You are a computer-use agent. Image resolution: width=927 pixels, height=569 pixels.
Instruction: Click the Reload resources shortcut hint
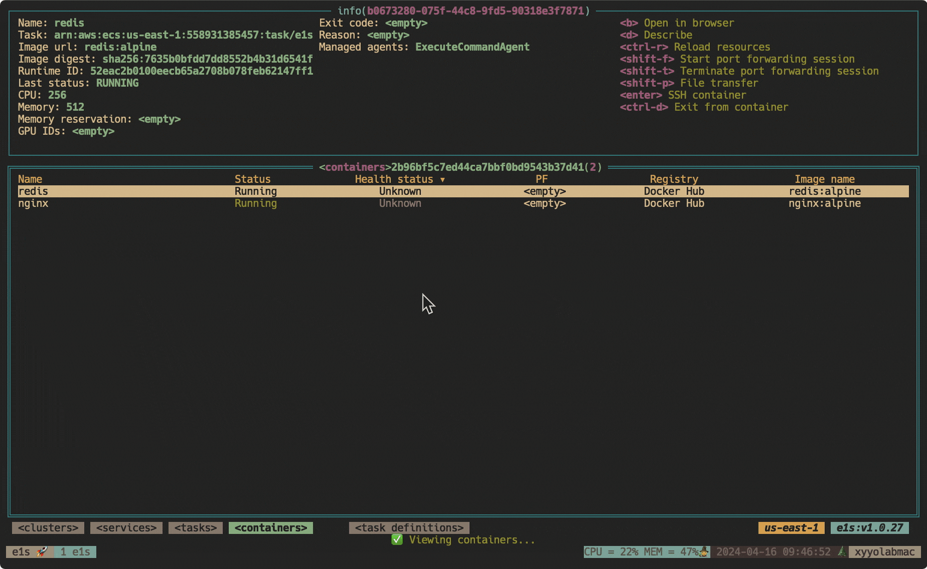pyautogui.click(x=695, y=47)
